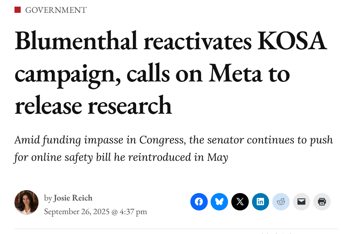Image resolution: width=341 pixels, height=234 pixels.
Task: Email this article via envelope icon
Action: click(x=301, y=202)
